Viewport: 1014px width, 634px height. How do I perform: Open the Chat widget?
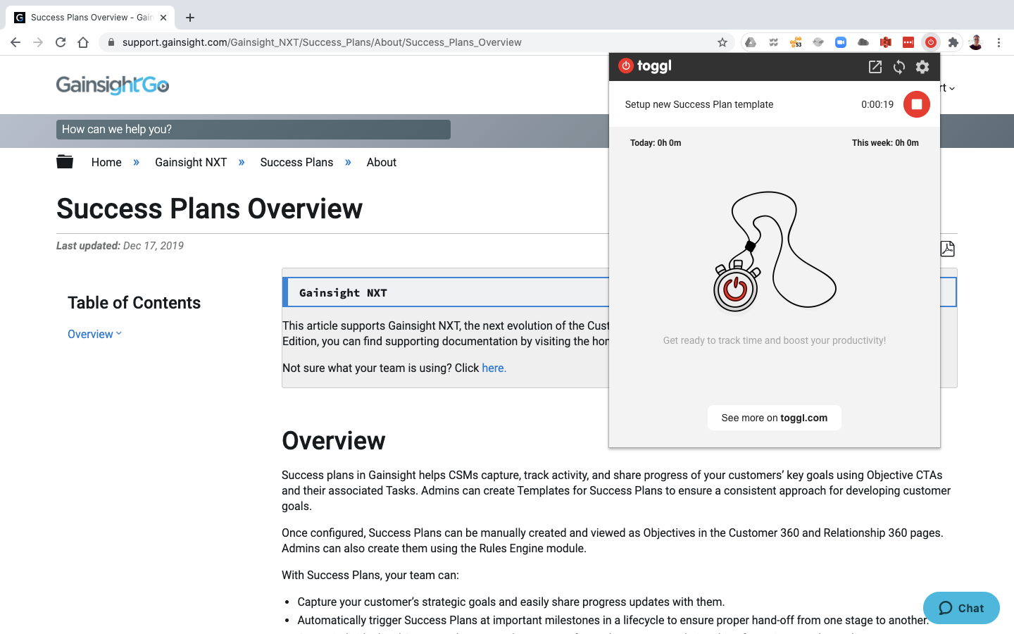pos(961,608)
